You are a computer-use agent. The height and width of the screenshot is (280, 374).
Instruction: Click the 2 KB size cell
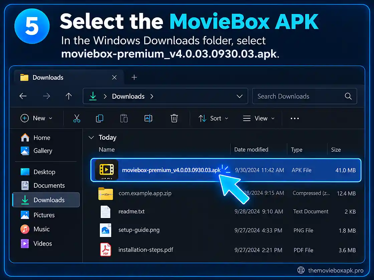click(x=350, y=212)
